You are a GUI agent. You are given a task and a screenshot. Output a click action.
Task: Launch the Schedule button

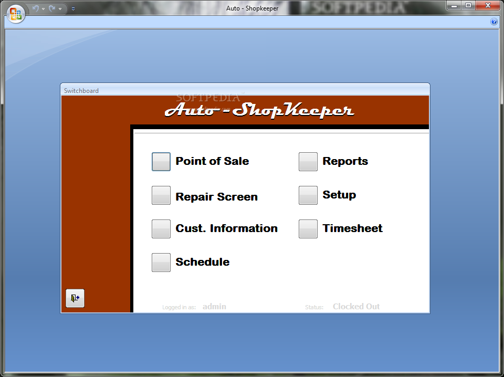161,262
